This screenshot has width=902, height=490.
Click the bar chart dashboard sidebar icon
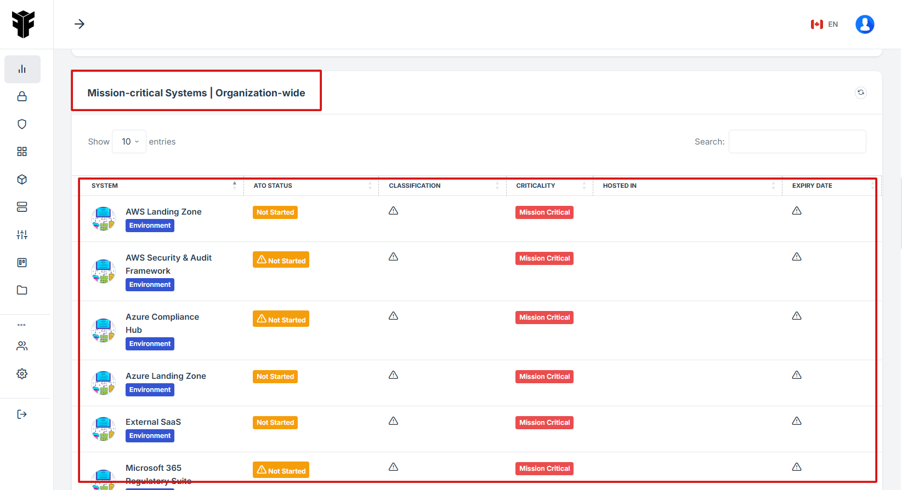[x=22, y=69]
